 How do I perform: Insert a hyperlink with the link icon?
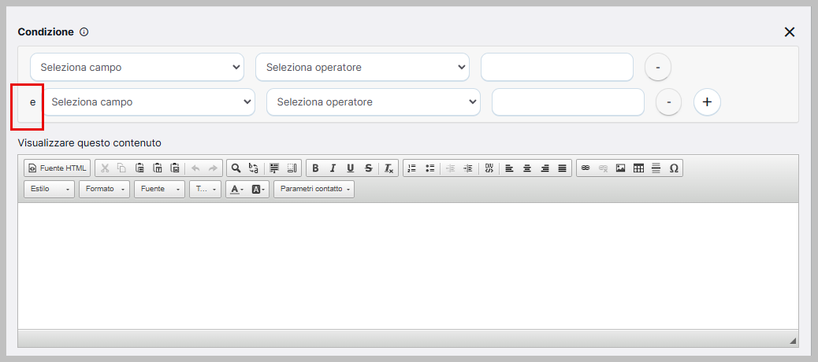coord(585,168)
